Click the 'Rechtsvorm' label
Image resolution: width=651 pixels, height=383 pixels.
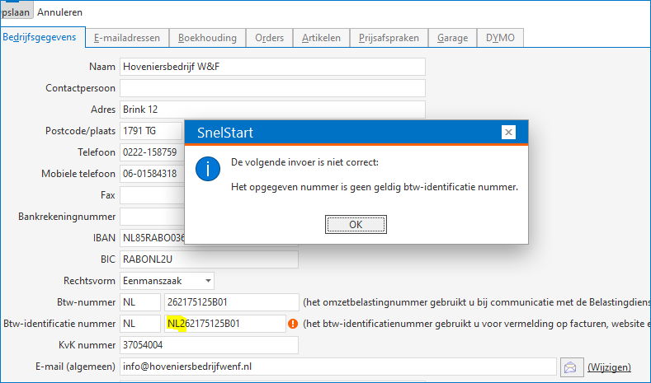tap(89, 281)
